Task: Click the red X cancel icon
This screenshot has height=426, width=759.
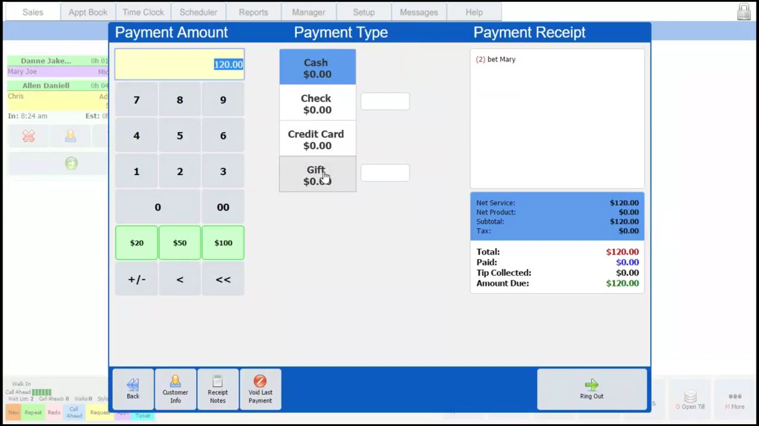Action: [x=28, y=136]
